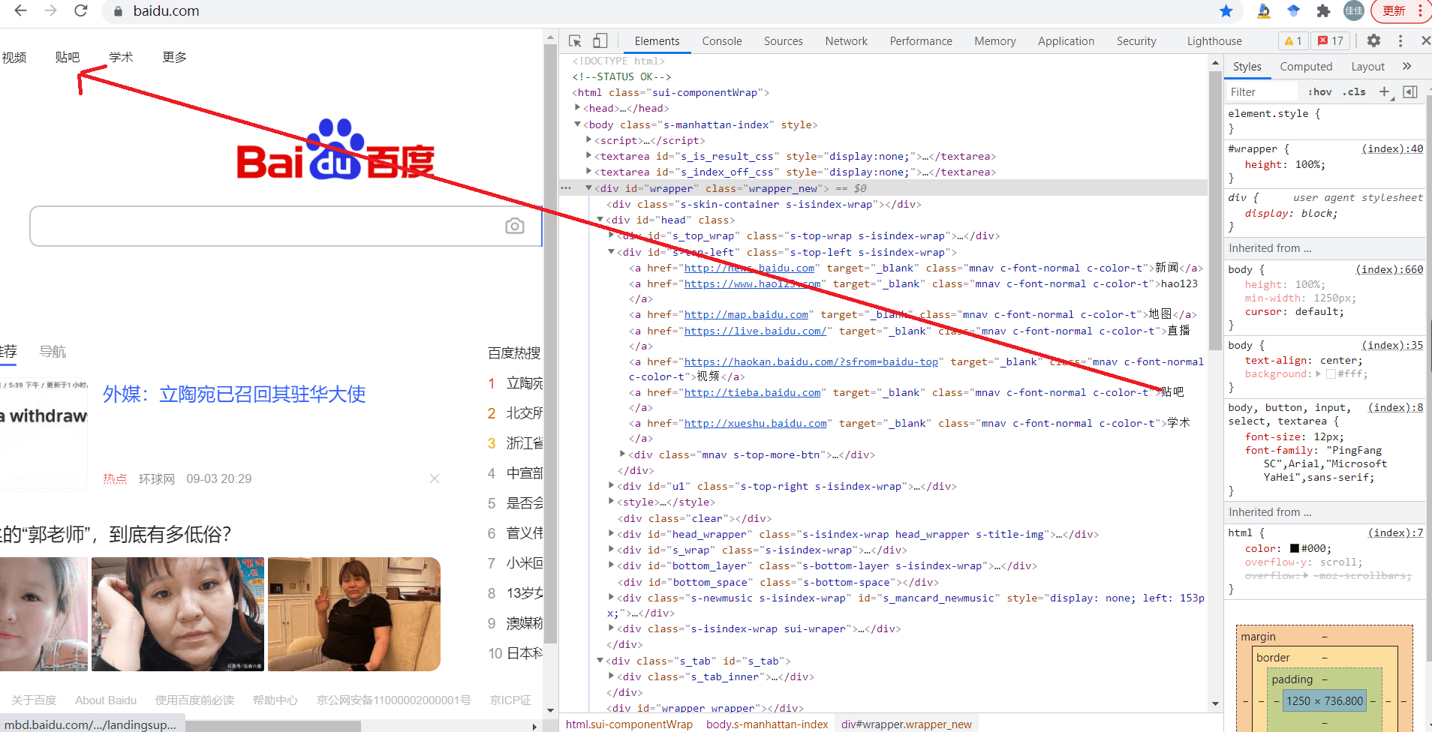Click 学术 in Baidu top navigation

[121, 57]
